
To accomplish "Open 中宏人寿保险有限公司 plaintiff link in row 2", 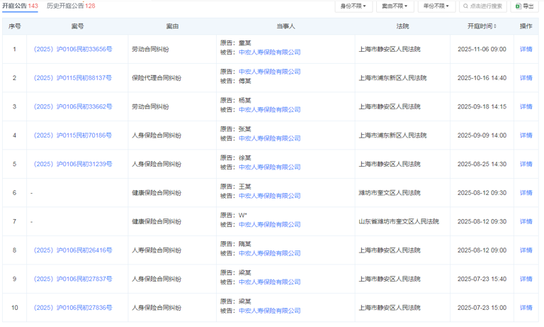I will coord(270,72).
